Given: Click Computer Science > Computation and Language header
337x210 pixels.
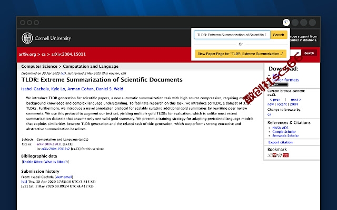Looking at the screenshot, I should 70,67.
